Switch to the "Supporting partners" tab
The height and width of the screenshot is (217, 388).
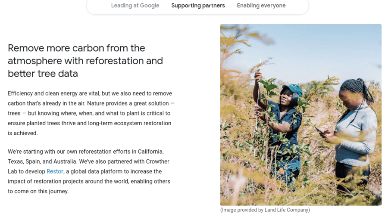[198, 6]
